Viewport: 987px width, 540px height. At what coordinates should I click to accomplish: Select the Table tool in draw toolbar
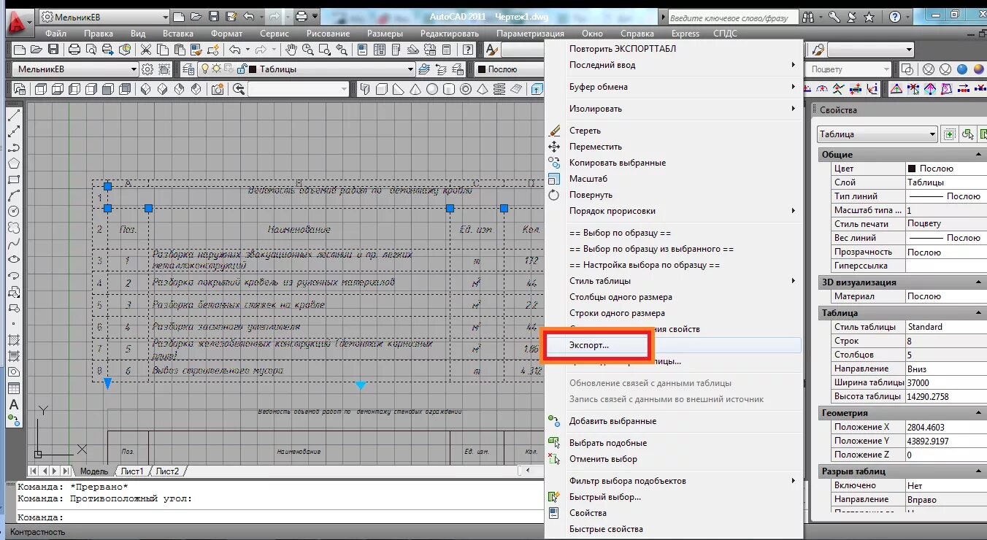[x=13, y=388]
